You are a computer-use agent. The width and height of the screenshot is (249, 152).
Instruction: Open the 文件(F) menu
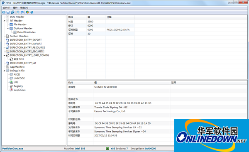[x=7, y=8]
